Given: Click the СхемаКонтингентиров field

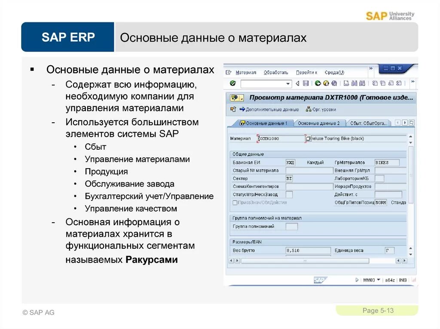Looking at the screenshot, I should pyautogui.click(x=309, y=186).
